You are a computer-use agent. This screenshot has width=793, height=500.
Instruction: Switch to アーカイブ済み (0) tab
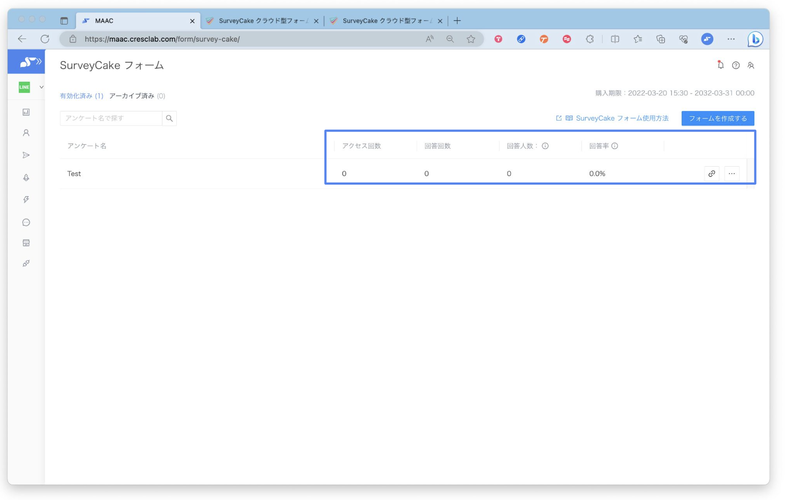(137, 96)
